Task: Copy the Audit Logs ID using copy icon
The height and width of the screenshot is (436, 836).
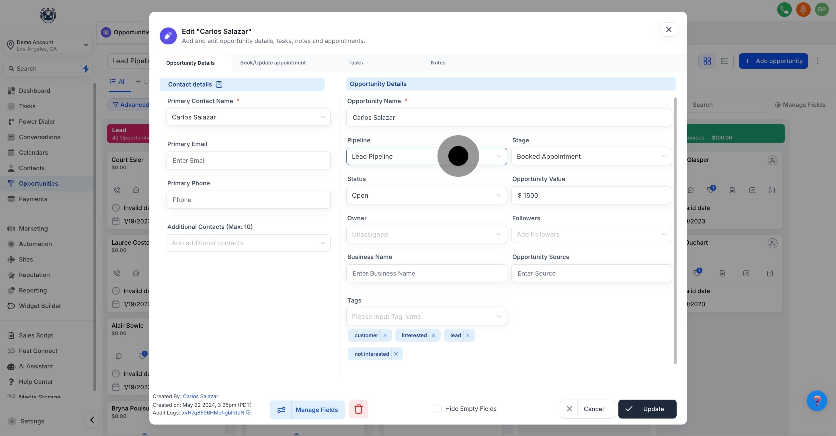Action: [249, 413]
